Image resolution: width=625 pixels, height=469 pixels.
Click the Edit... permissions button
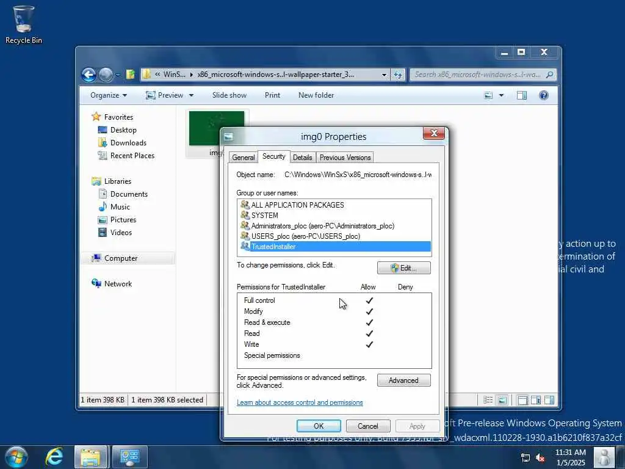coord(404,268)
